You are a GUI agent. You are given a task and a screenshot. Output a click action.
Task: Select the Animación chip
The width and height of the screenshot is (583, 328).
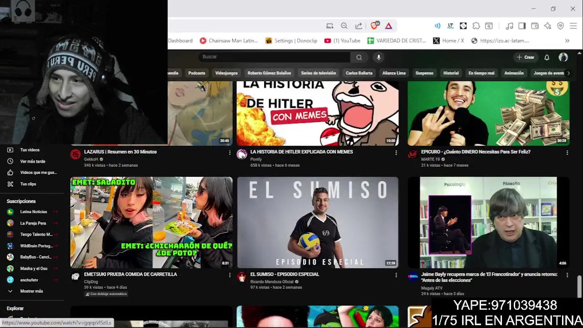(x=514, y=73)
